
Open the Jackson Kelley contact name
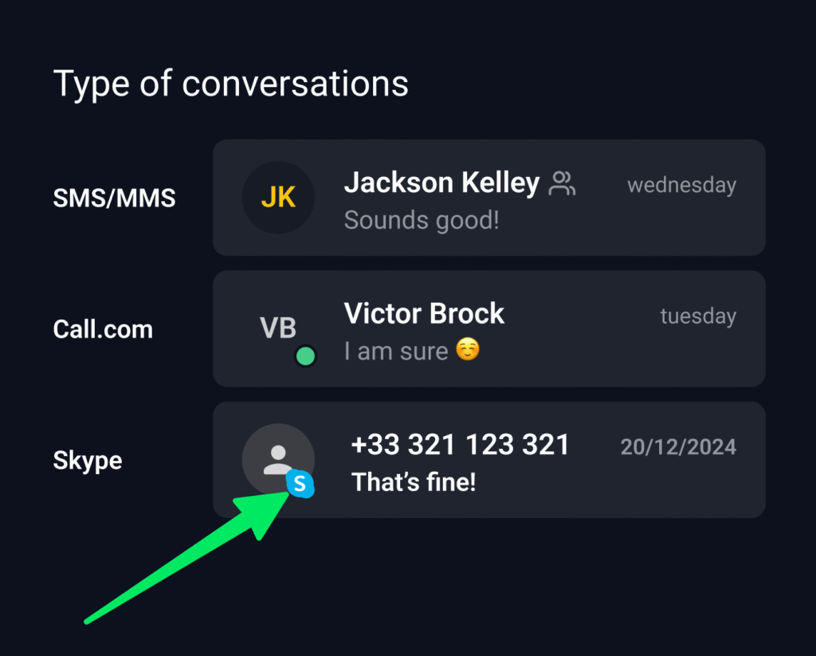point(441,183)
